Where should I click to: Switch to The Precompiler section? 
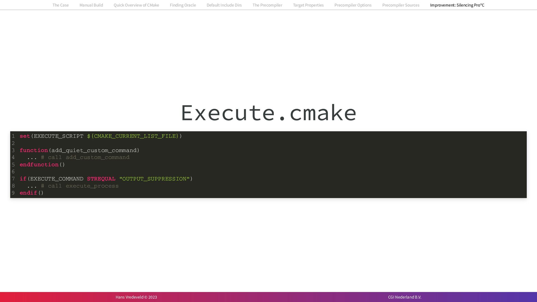pyautogui.click(x=267, y=5)
